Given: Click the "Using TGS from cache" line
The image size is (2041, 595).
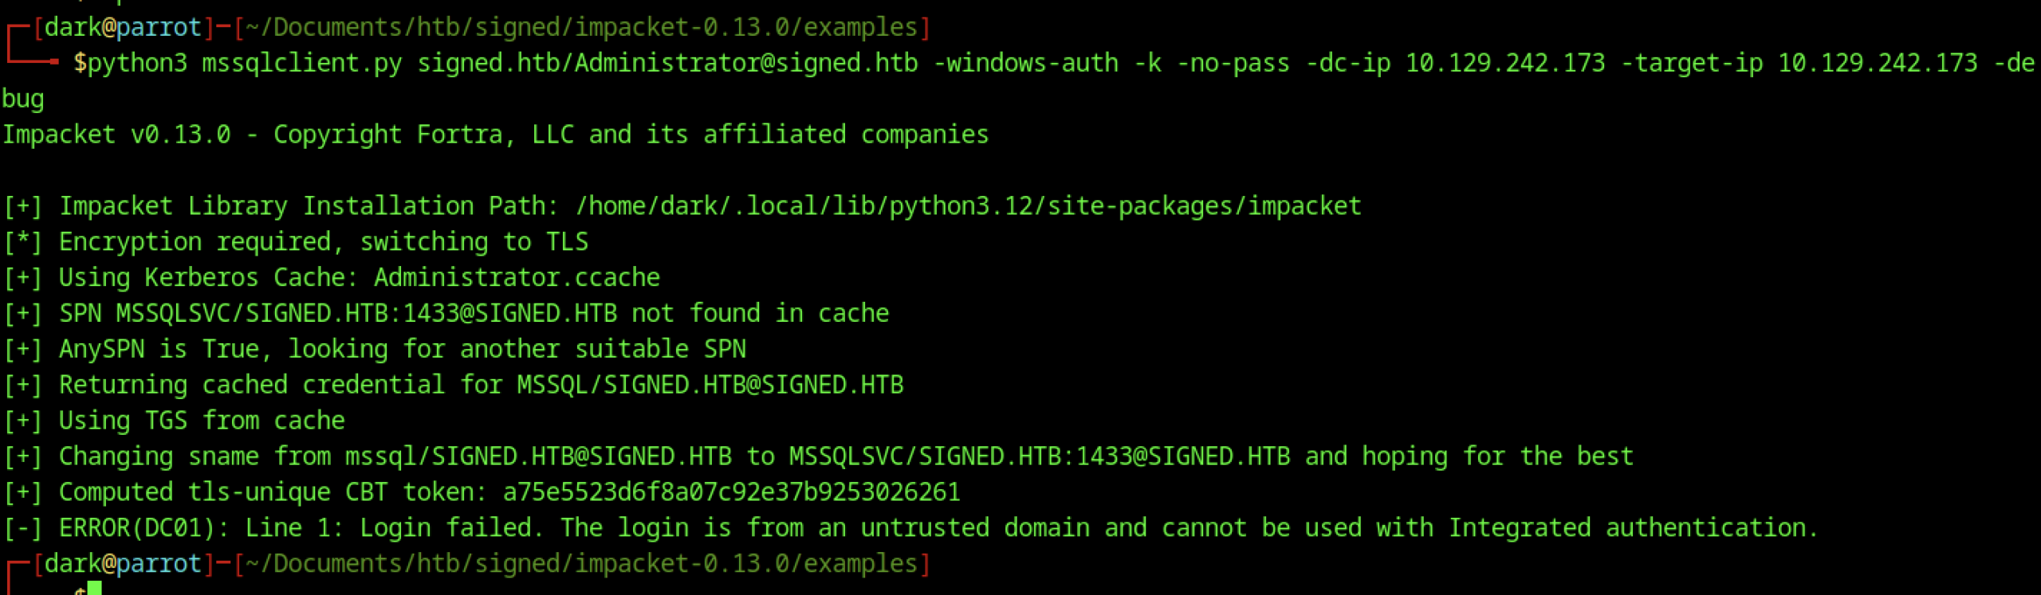Looking at the screenshot, I should [202, 421].
